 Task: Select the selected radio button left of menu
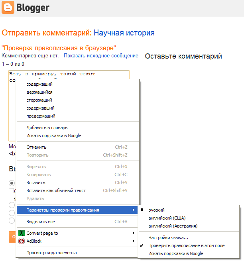pos(12,183)
